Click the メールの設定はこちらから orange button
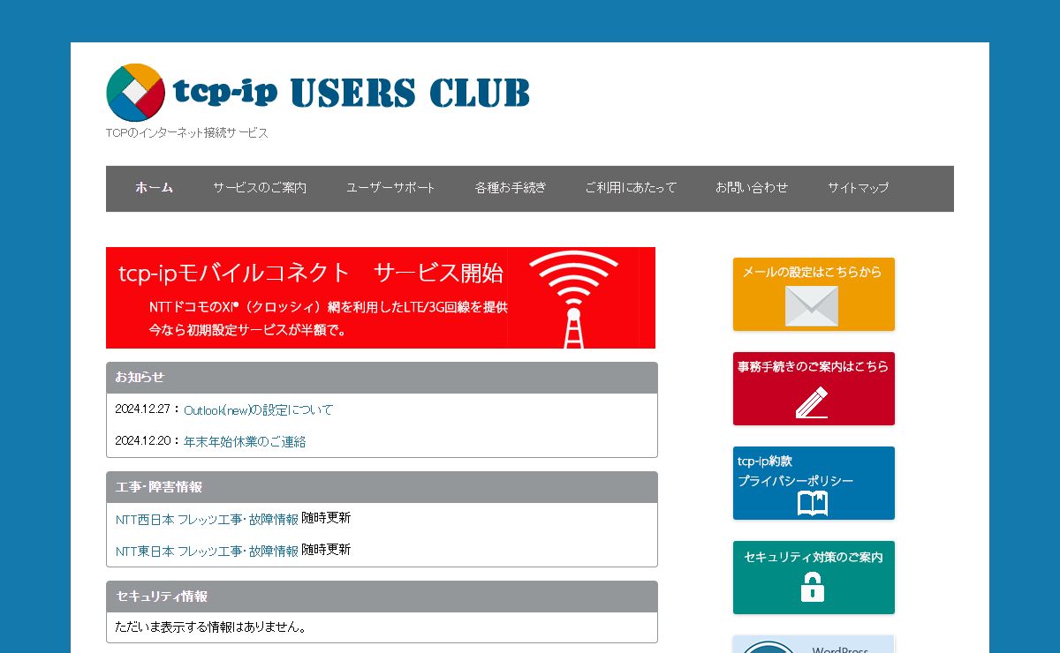 [x=814, y=294]
